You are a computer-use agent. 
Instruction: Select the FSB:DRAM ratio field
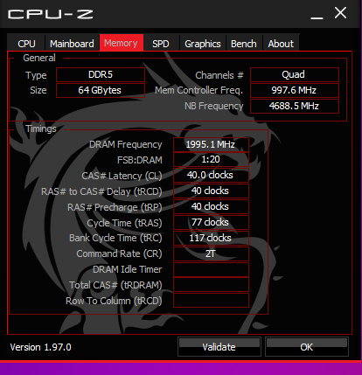tap(211, 160)
